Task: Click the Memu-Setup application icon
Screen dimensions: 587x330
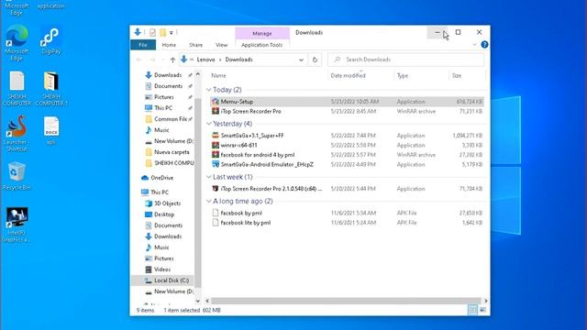Action: (x=216, y=102)
